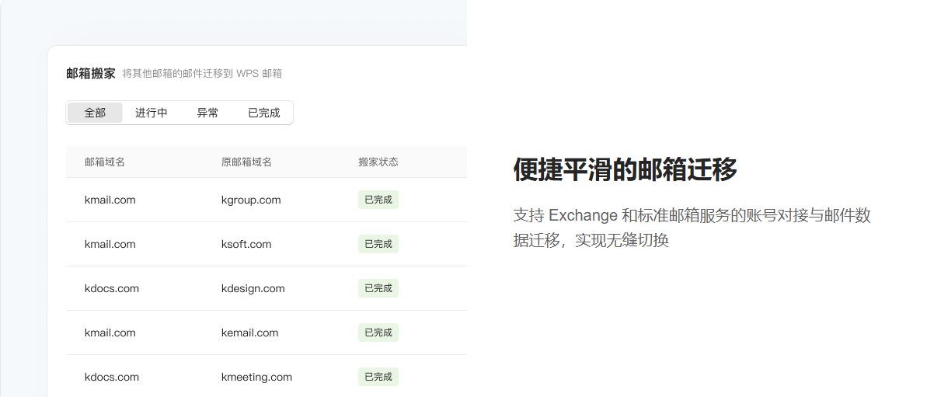Click the 便捷平滑的邮箱迁移 heading
Screen dimensions: 927x397
625,169
